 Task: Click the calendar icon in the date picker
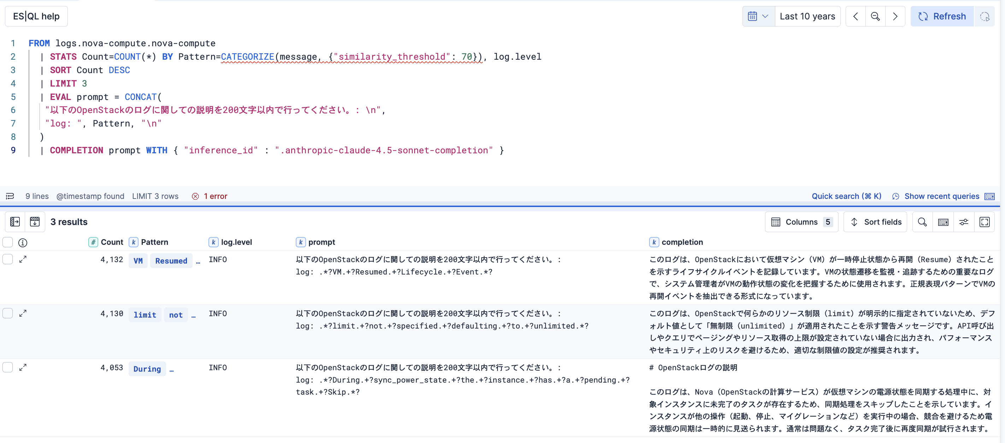tap(753, 16)
